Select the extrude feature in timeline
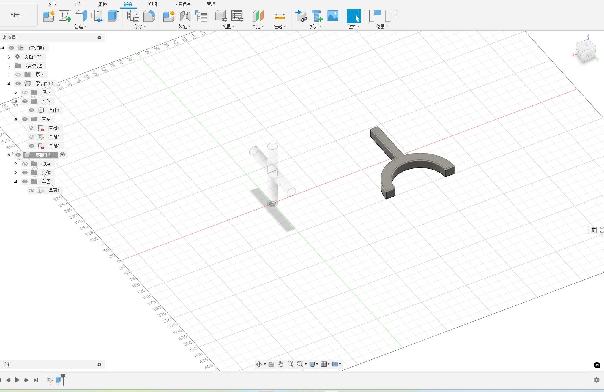This screenshot has width=604, height=392. [x=59, y=380]
